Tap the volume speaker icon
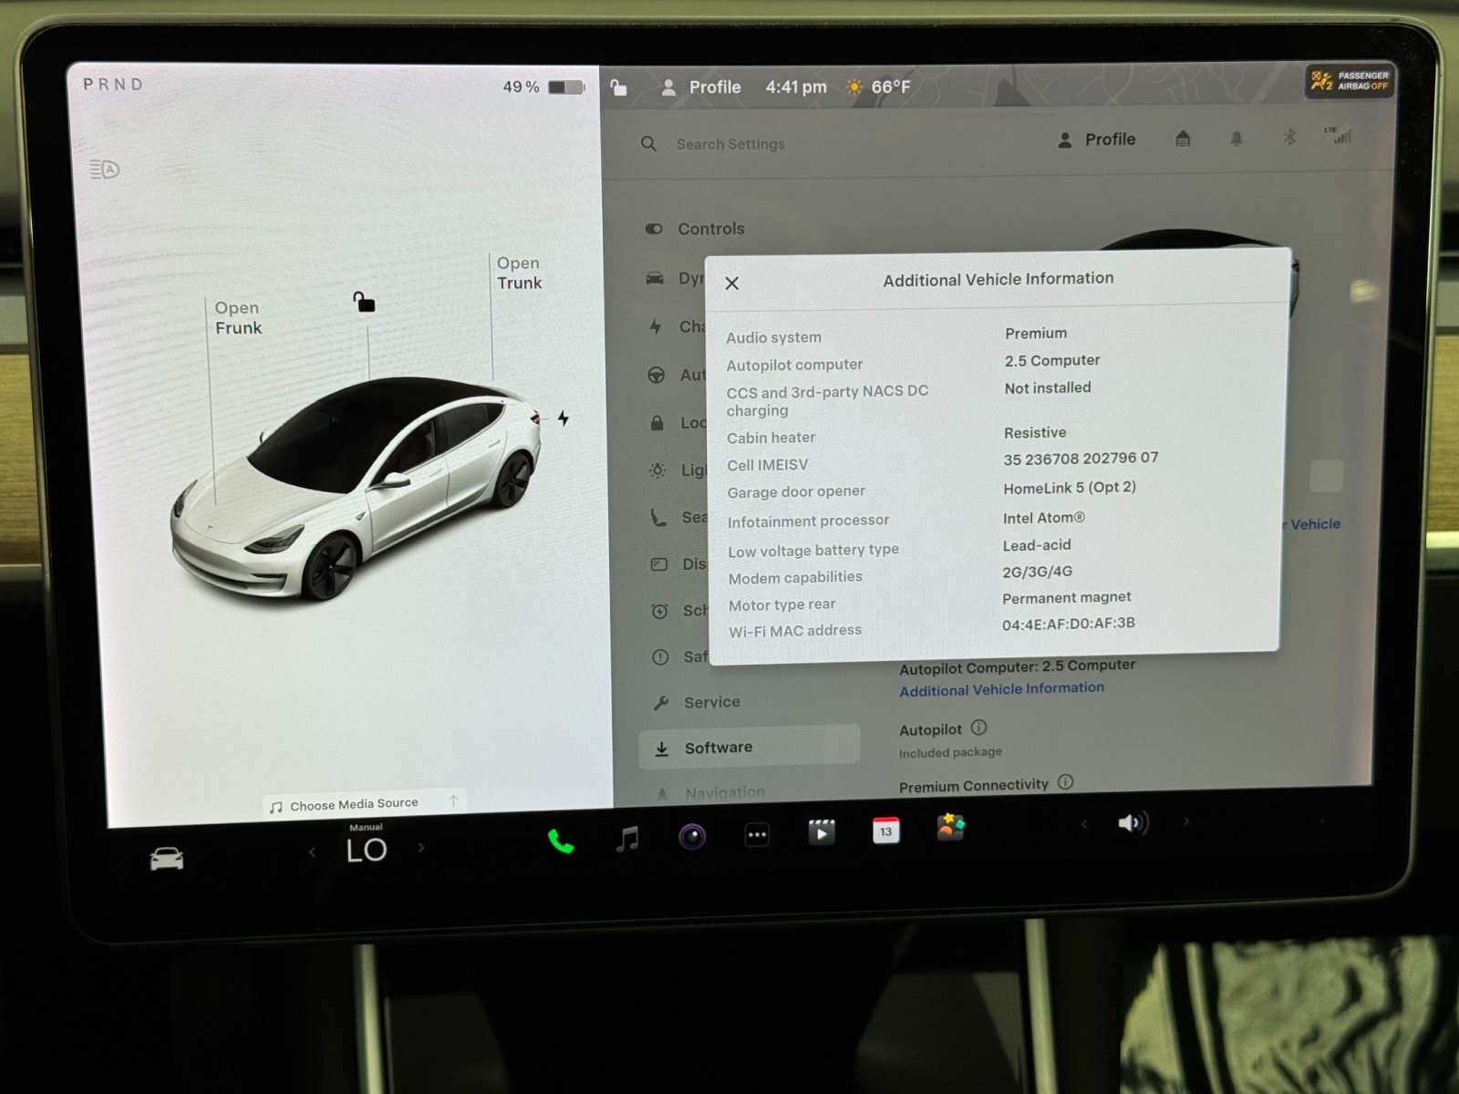Viewport: 1459px width, 1094px height. pyautogui.click(x=1132, y=823)
